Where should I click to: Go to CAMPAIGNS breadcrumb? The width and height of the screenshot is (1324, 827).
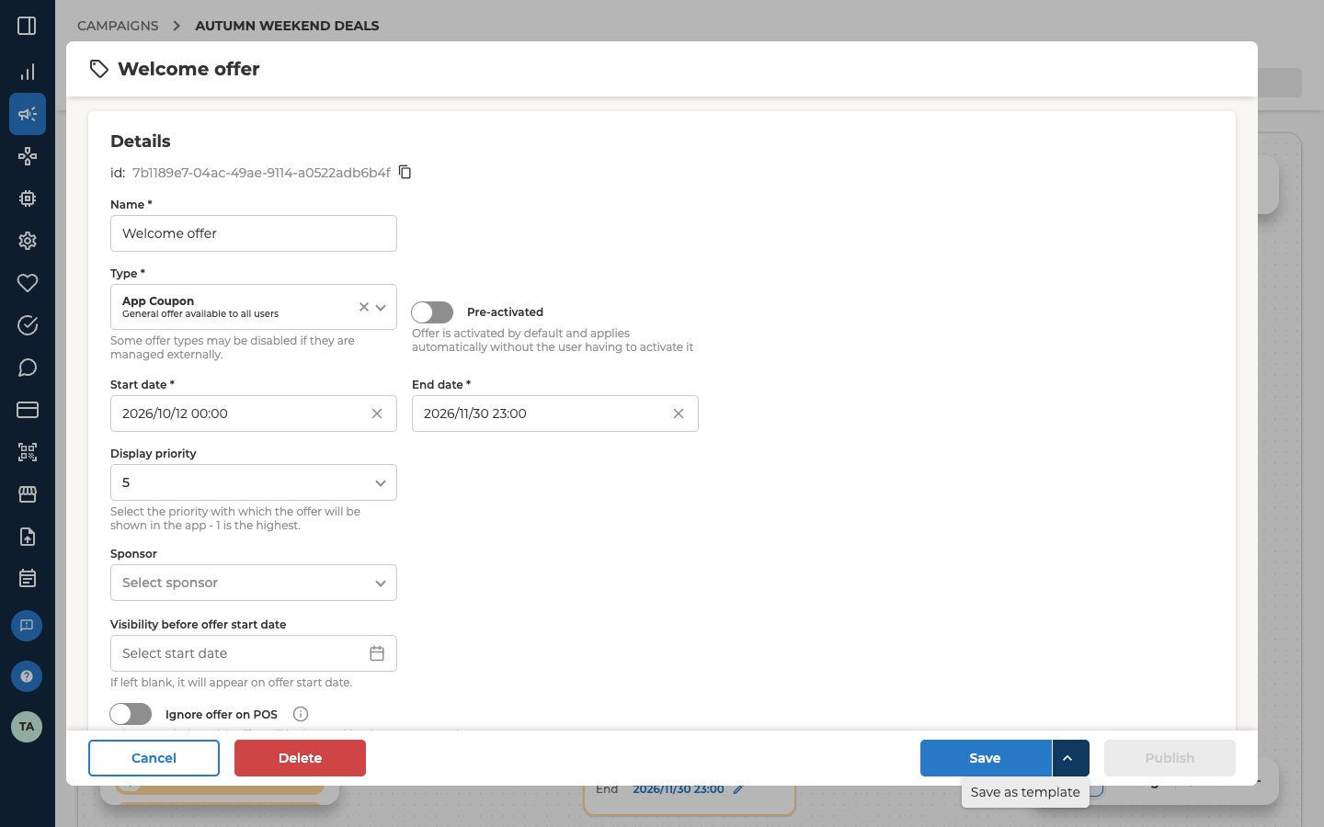pyautogui.click(x=118, y=26)
